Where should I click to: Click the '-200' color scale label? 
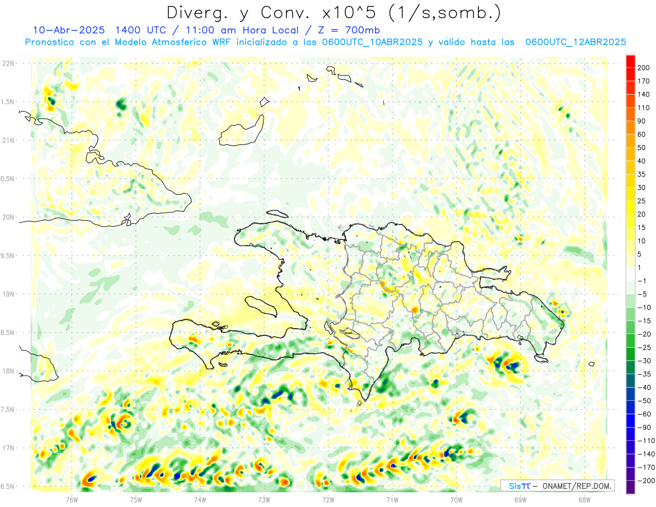click(646, 480)
